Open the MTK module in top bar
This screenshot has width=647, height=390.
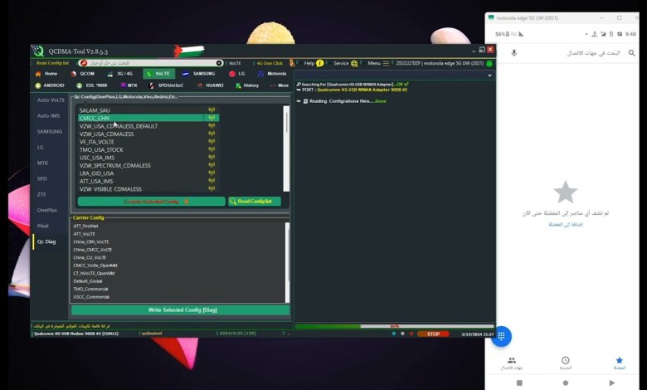[x=129, y=85]
